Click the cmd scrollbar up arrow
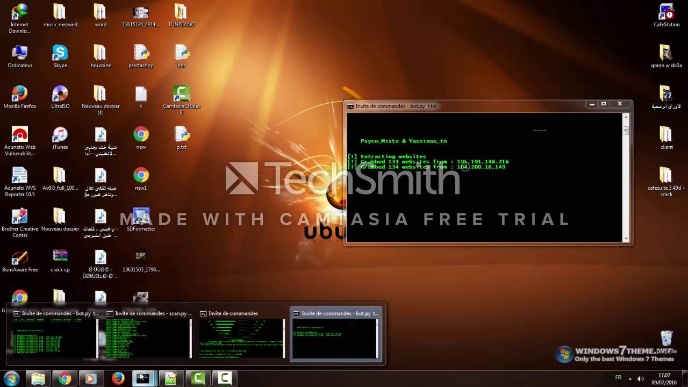 pos(626,117)
